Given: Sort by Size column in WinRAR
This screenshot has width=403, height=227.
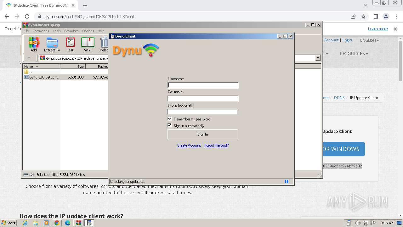Looking at the screenshot, I should point(73,67).
